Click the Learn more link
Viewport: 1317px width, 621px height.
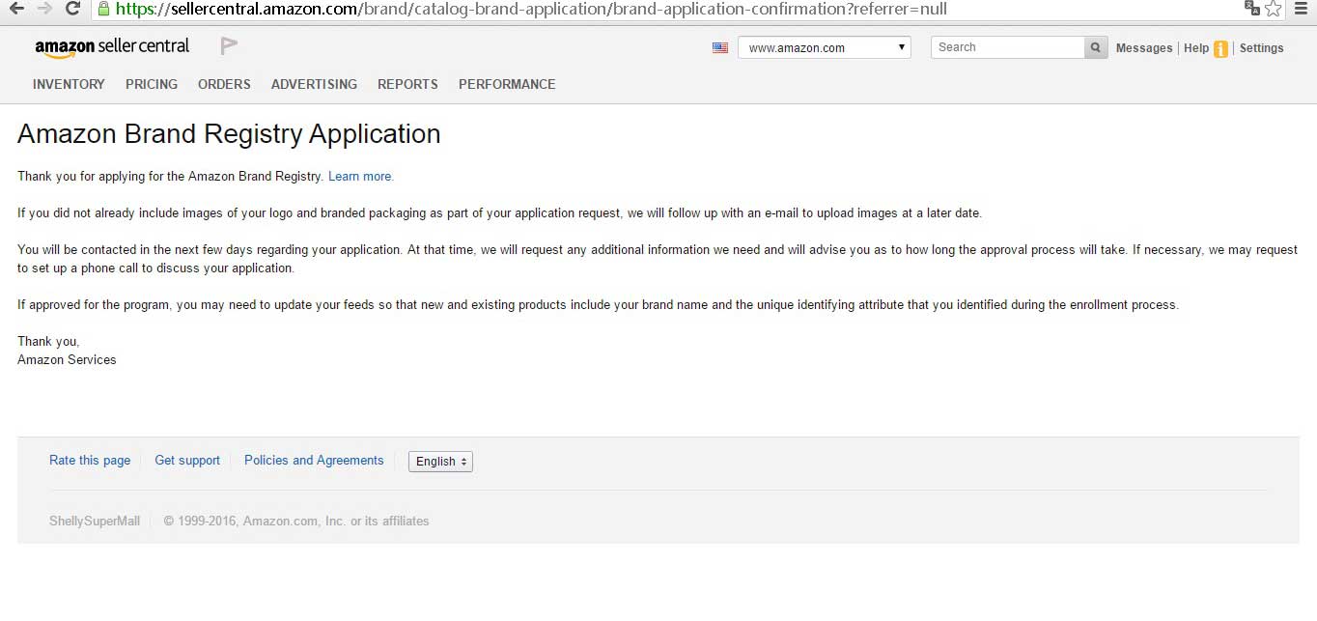(360, 177)
